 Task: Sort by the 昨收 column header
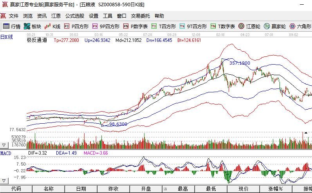[x=114, y=189]
